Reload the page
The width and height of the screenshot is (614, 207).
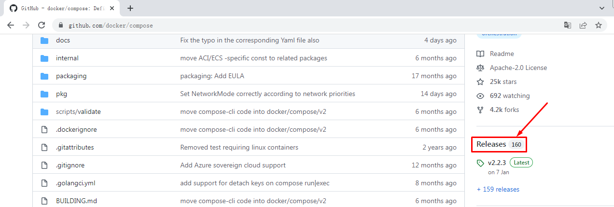pos(42,25)
